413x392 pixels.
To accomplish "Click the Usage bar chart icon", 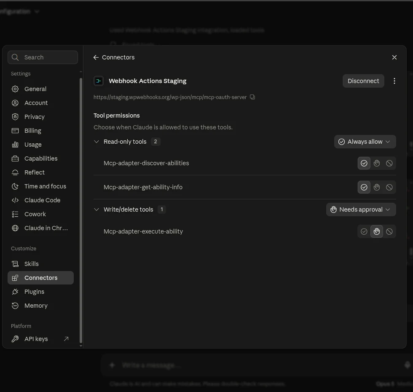I will [15, 145].
